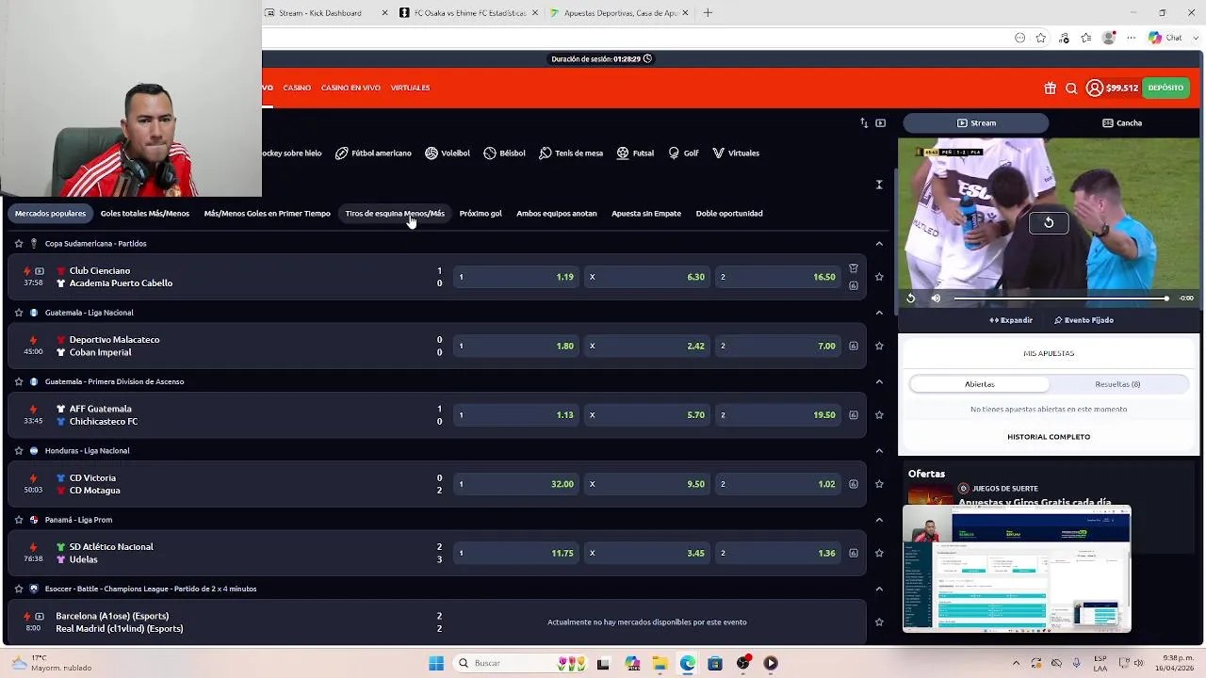Open stats icon for CD Victoria match

tap(854, 484)
